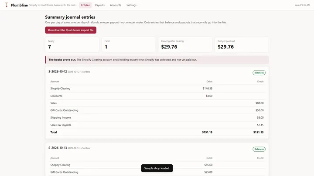This screenshot has width=314, height=176.
Task: Click the Discounts row in first entry
Action: tap(157, 96)
